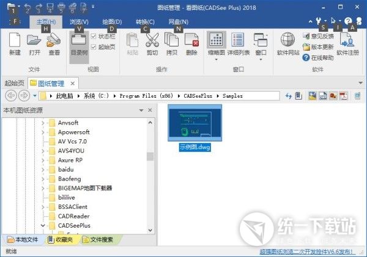Toggle the 起始页 start page checkbox

(94, 47)
